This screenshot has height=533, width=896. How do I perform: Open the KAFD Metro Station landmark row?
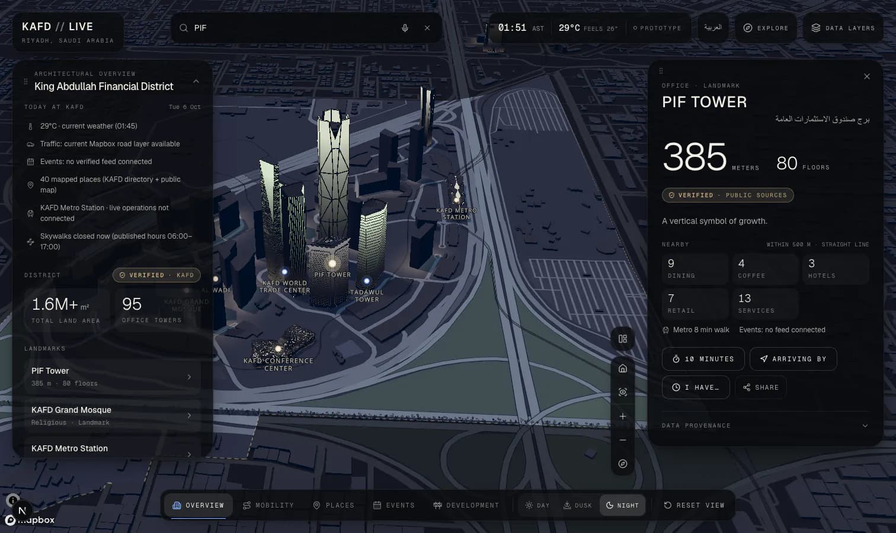point(112,448)
